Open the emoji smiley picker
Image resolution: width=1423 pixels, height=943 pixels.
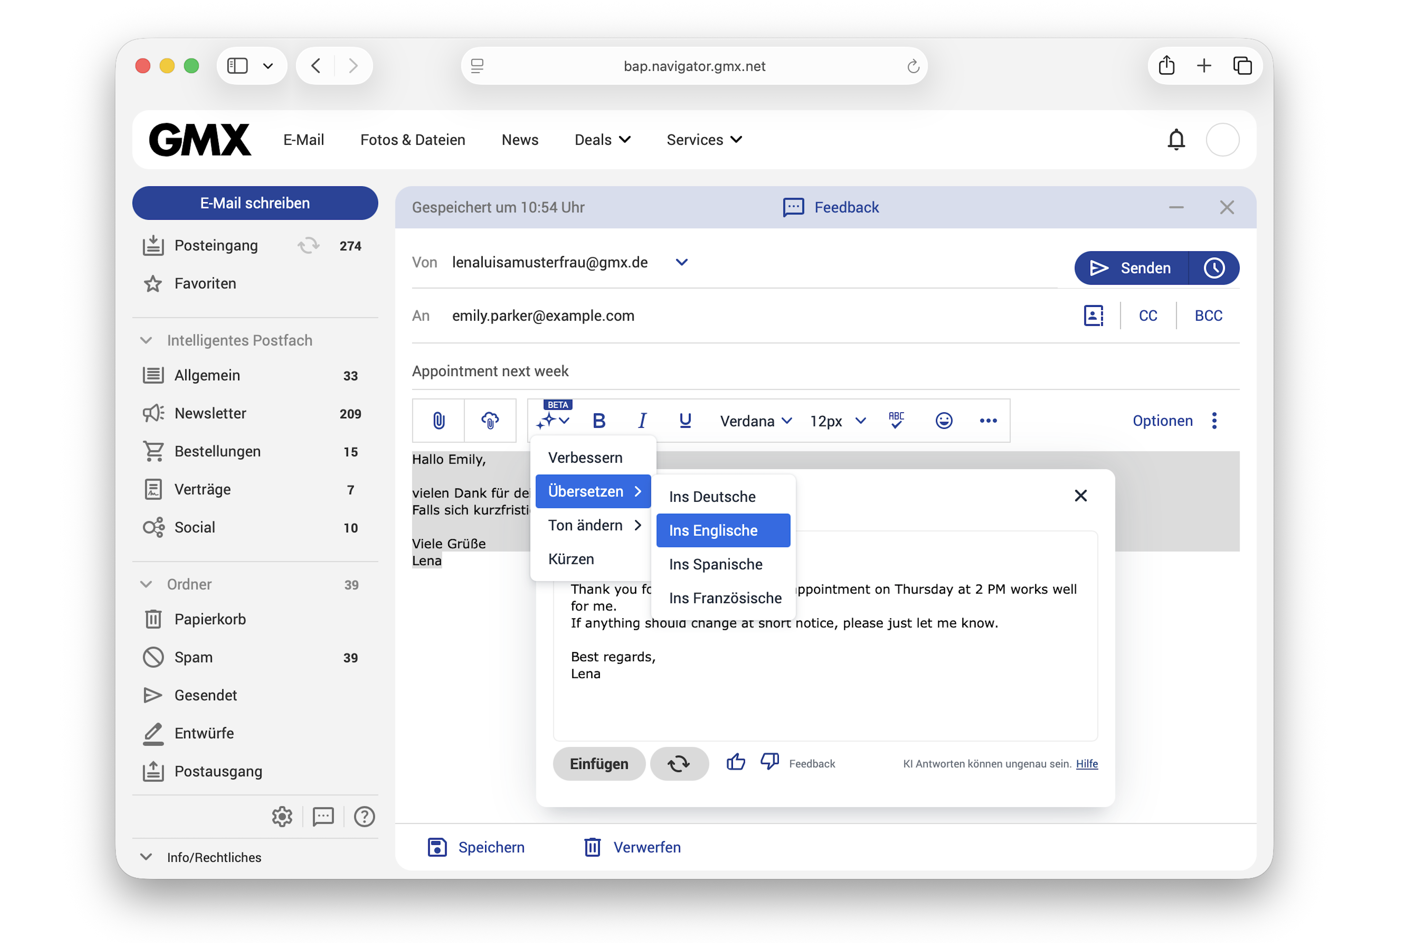point(944,420)
